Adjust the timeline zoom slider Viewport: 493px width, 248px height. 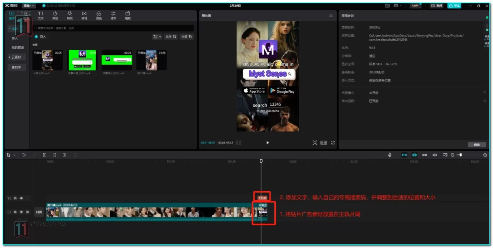click(460, 155)
